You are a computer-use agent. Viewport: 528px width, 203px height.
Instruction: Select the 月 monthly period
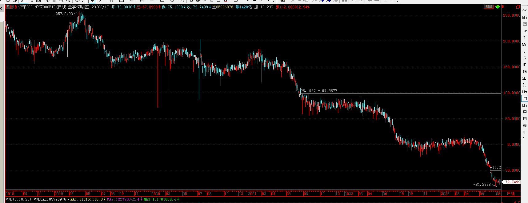tap(525, 119)
